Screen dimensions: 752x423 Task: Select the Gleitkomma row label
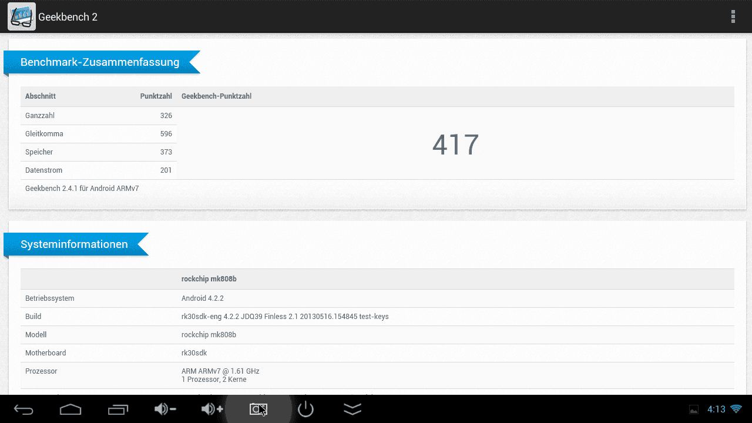(44, 134)
